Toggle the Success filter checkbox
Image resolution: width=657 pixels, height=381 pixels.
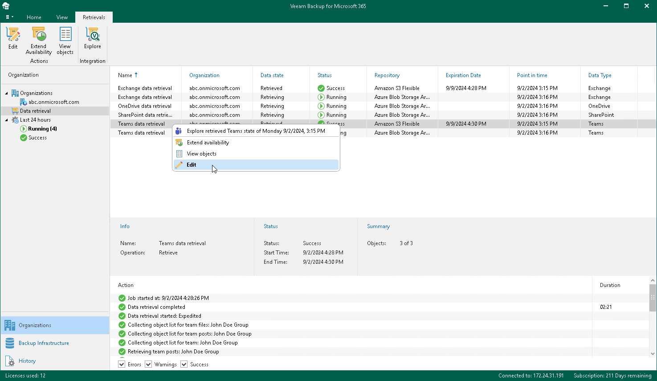point(184,365)
